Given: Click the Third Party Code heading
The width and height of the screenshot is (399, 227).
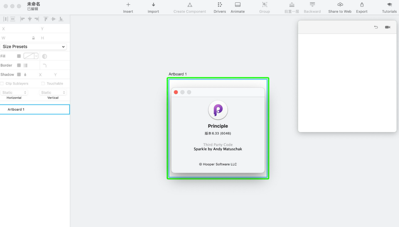Looking at the screenshot, I should click(x=218, y=145).
